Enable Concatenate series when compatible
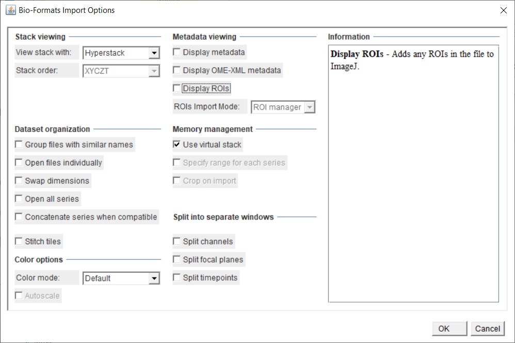 (19, 217)
